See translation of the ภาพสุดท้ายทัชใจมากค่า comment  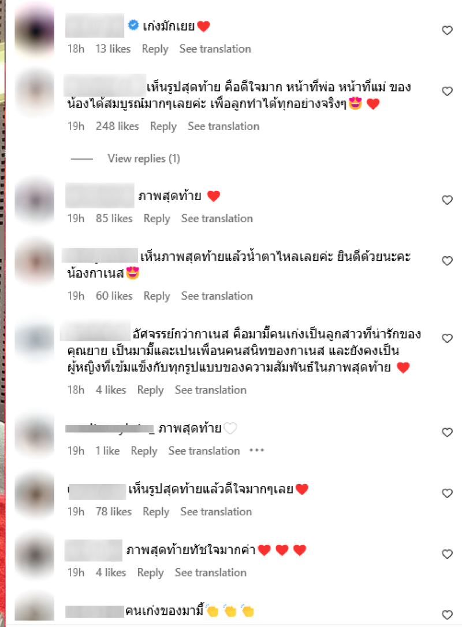[x=211, y=573]
